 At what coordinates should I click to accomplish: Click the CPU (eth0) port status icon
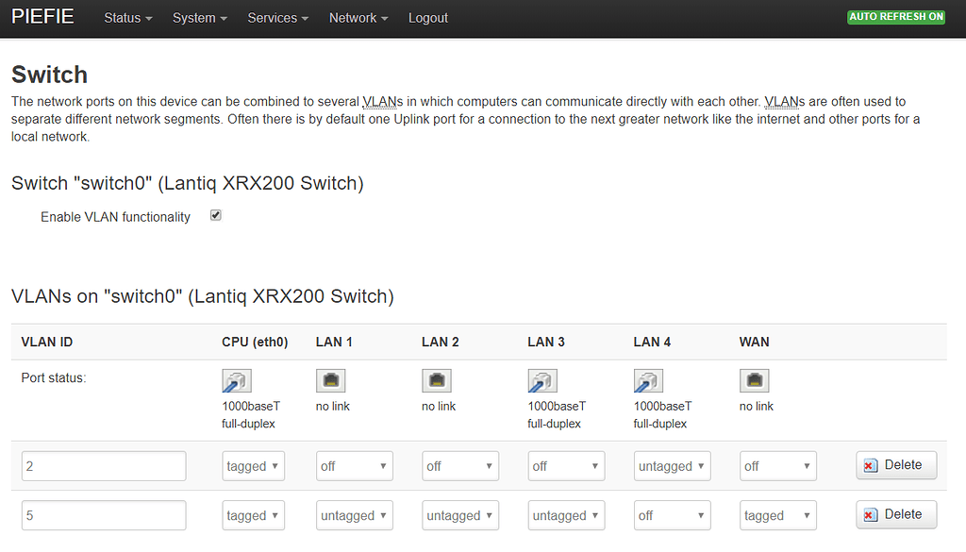tap(237, 380)
